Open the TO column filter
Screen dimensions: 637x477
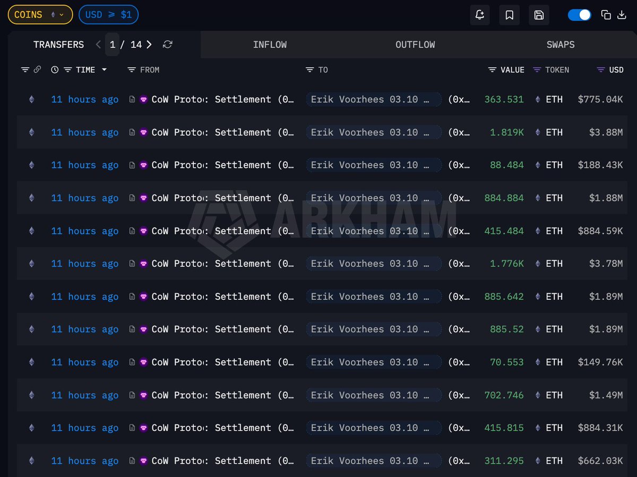tap(310, 70)
